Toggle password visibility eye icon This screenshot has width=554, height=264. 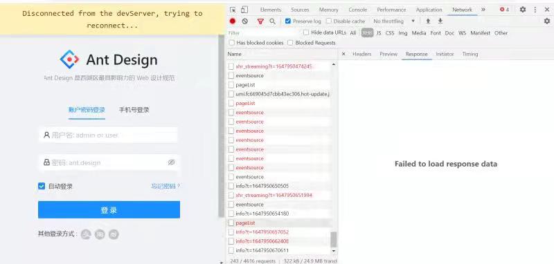pos(171,162)
